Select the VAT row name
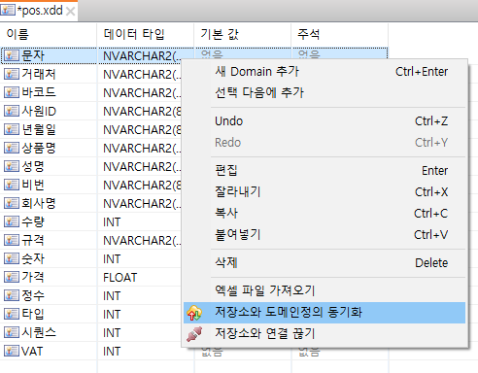478x373 pixels. pos(32,351)
